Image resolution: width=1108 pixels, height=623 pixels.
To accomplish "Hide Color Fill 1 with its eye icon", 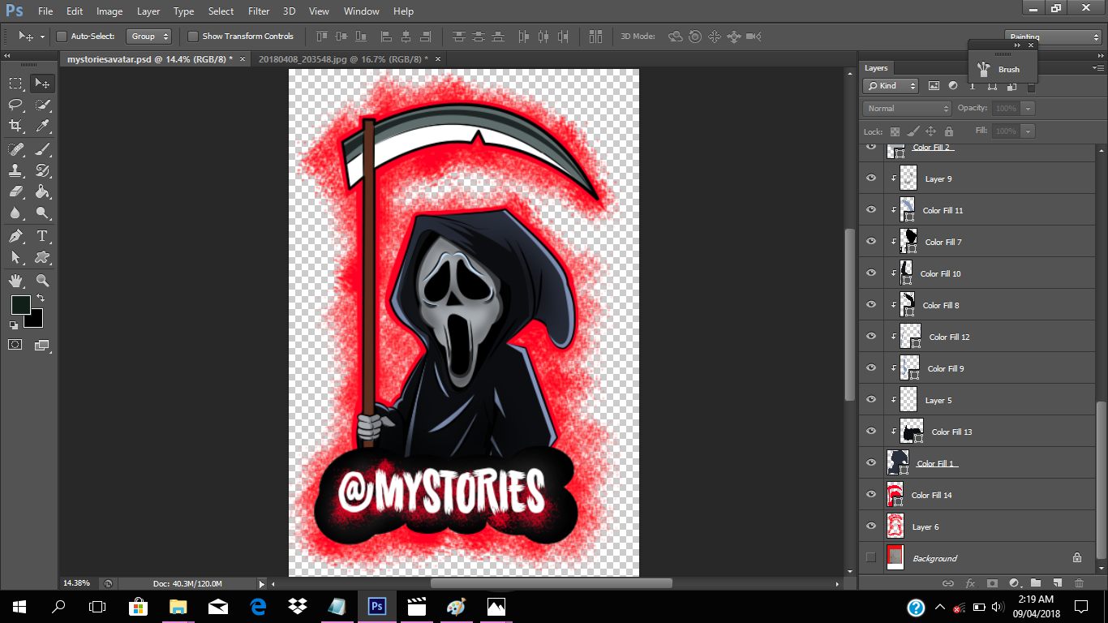I will [871, 462].
